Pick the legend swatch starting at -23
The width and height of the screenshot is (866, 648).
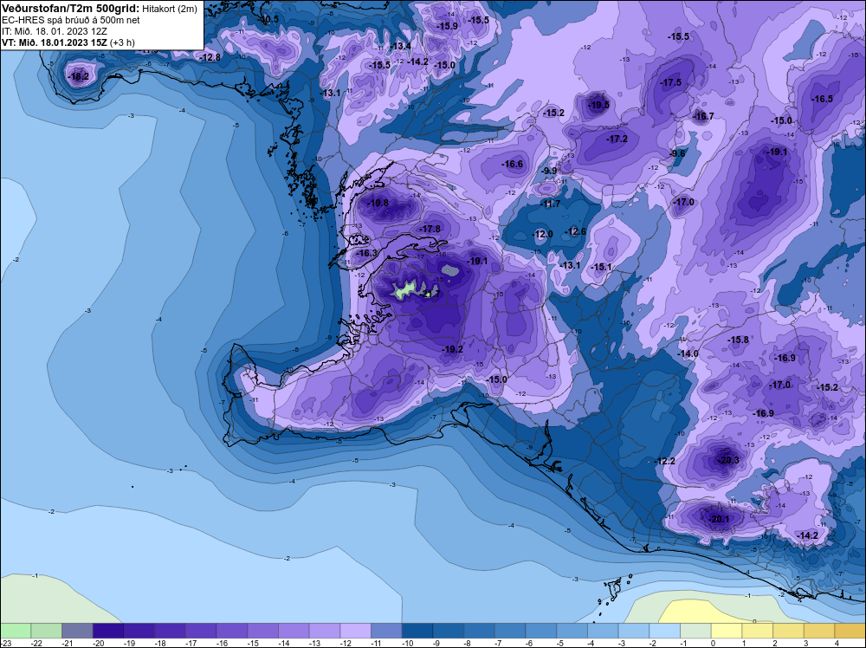16,630
